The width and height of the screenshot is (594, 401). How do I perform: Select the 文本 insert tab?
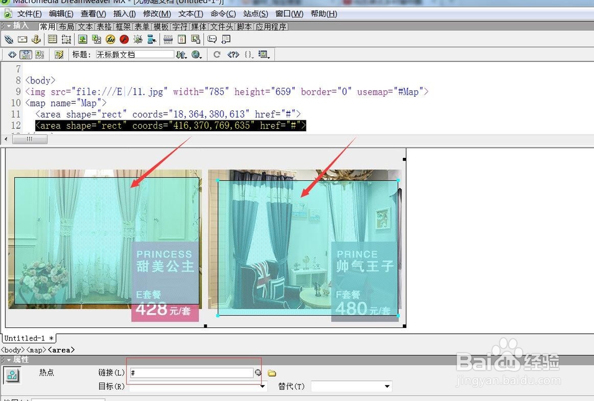(x=86, y=27)
